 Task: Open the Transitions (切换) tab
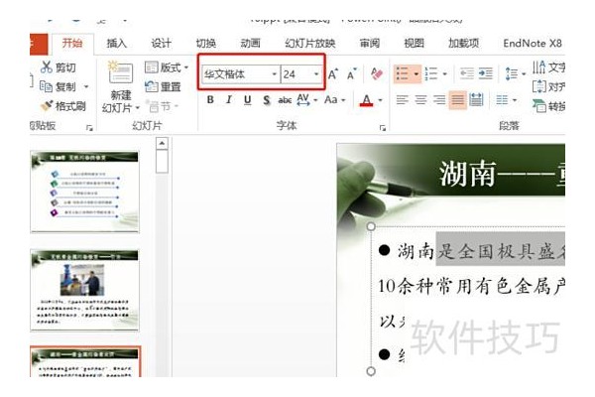[x=206, y=44]
